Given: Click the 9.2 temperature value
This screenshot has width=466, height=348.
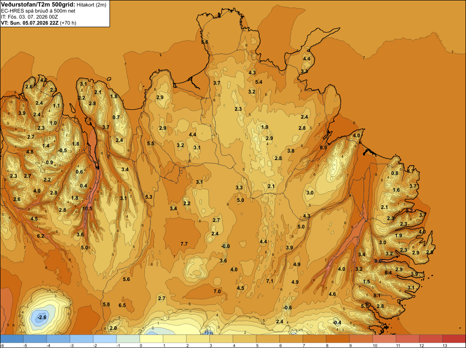Looking at the screenshot, I should (409, 211).
